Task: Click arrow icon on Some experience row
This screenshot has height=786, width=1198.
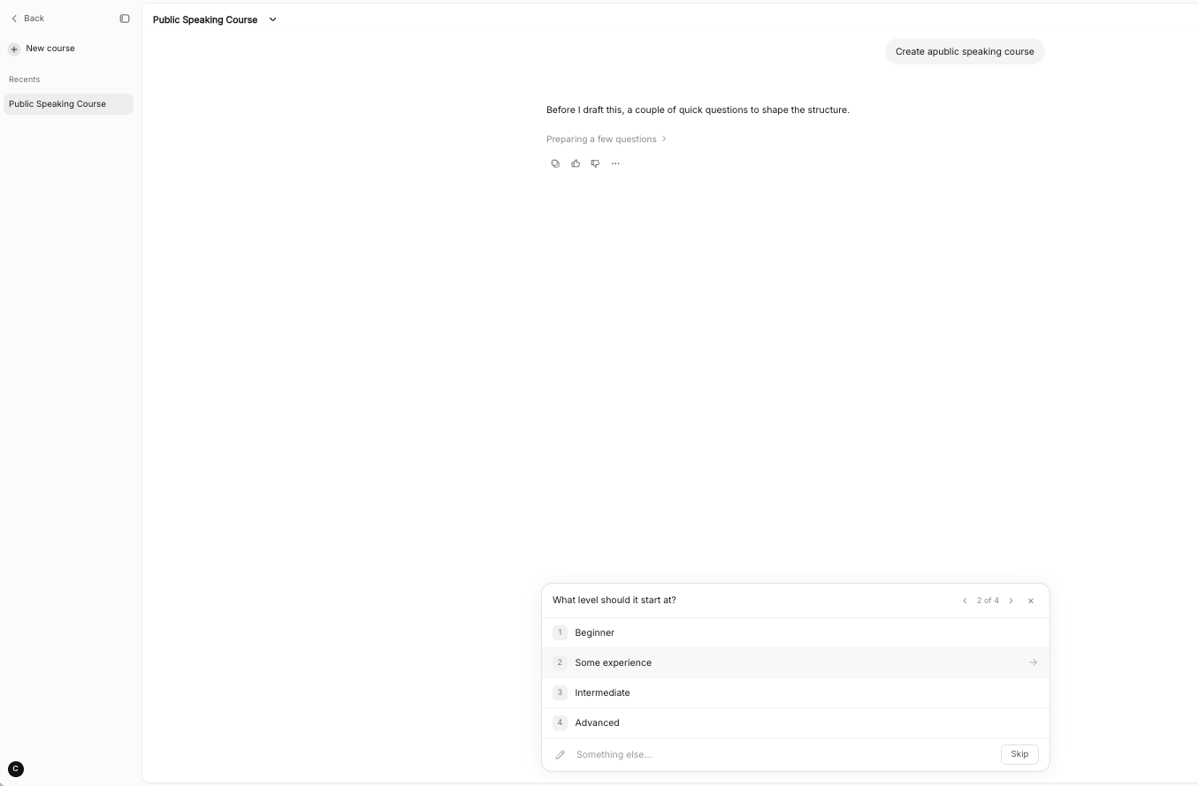Action: tap(1034, 662)
